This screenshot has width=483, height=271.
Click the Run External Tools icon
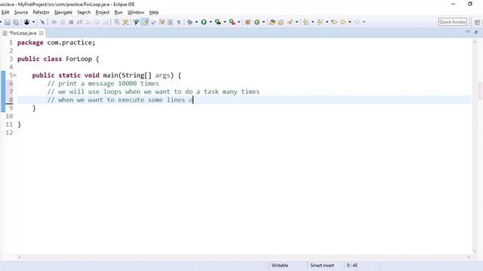coord(232,22)
